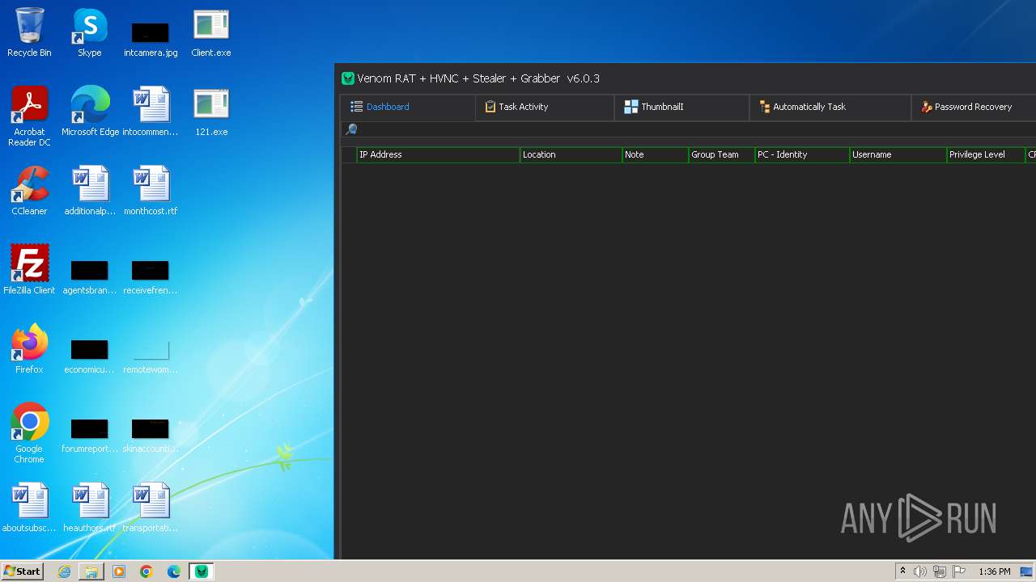
Task: Sort by the IP Address column header
Action: 438,154
